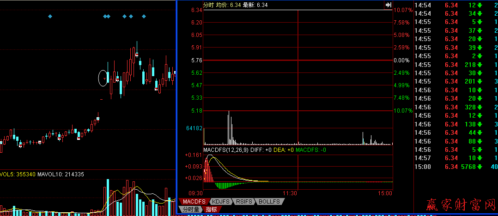This screenshot has width=498, height=216.
Task: Switch to the 分时量 tab
Action: tap(190, 209)
